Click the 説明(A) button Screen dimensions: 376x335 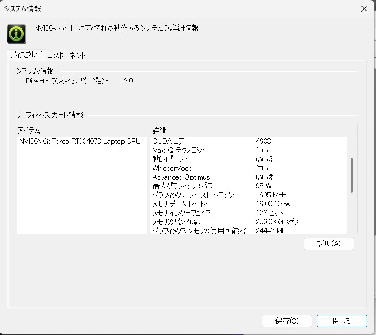click(x=329, y=244)
